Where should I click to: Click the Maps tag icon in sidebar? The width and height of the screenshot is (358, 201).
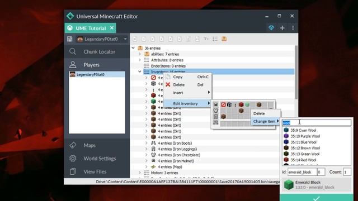tap(73, 145)
